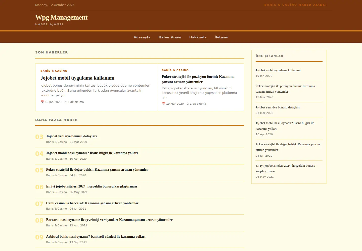Open featured Poker stratejisi ile pozisyon önemi headline
Screen dimensions: 362x251
[x=198, y=79]
